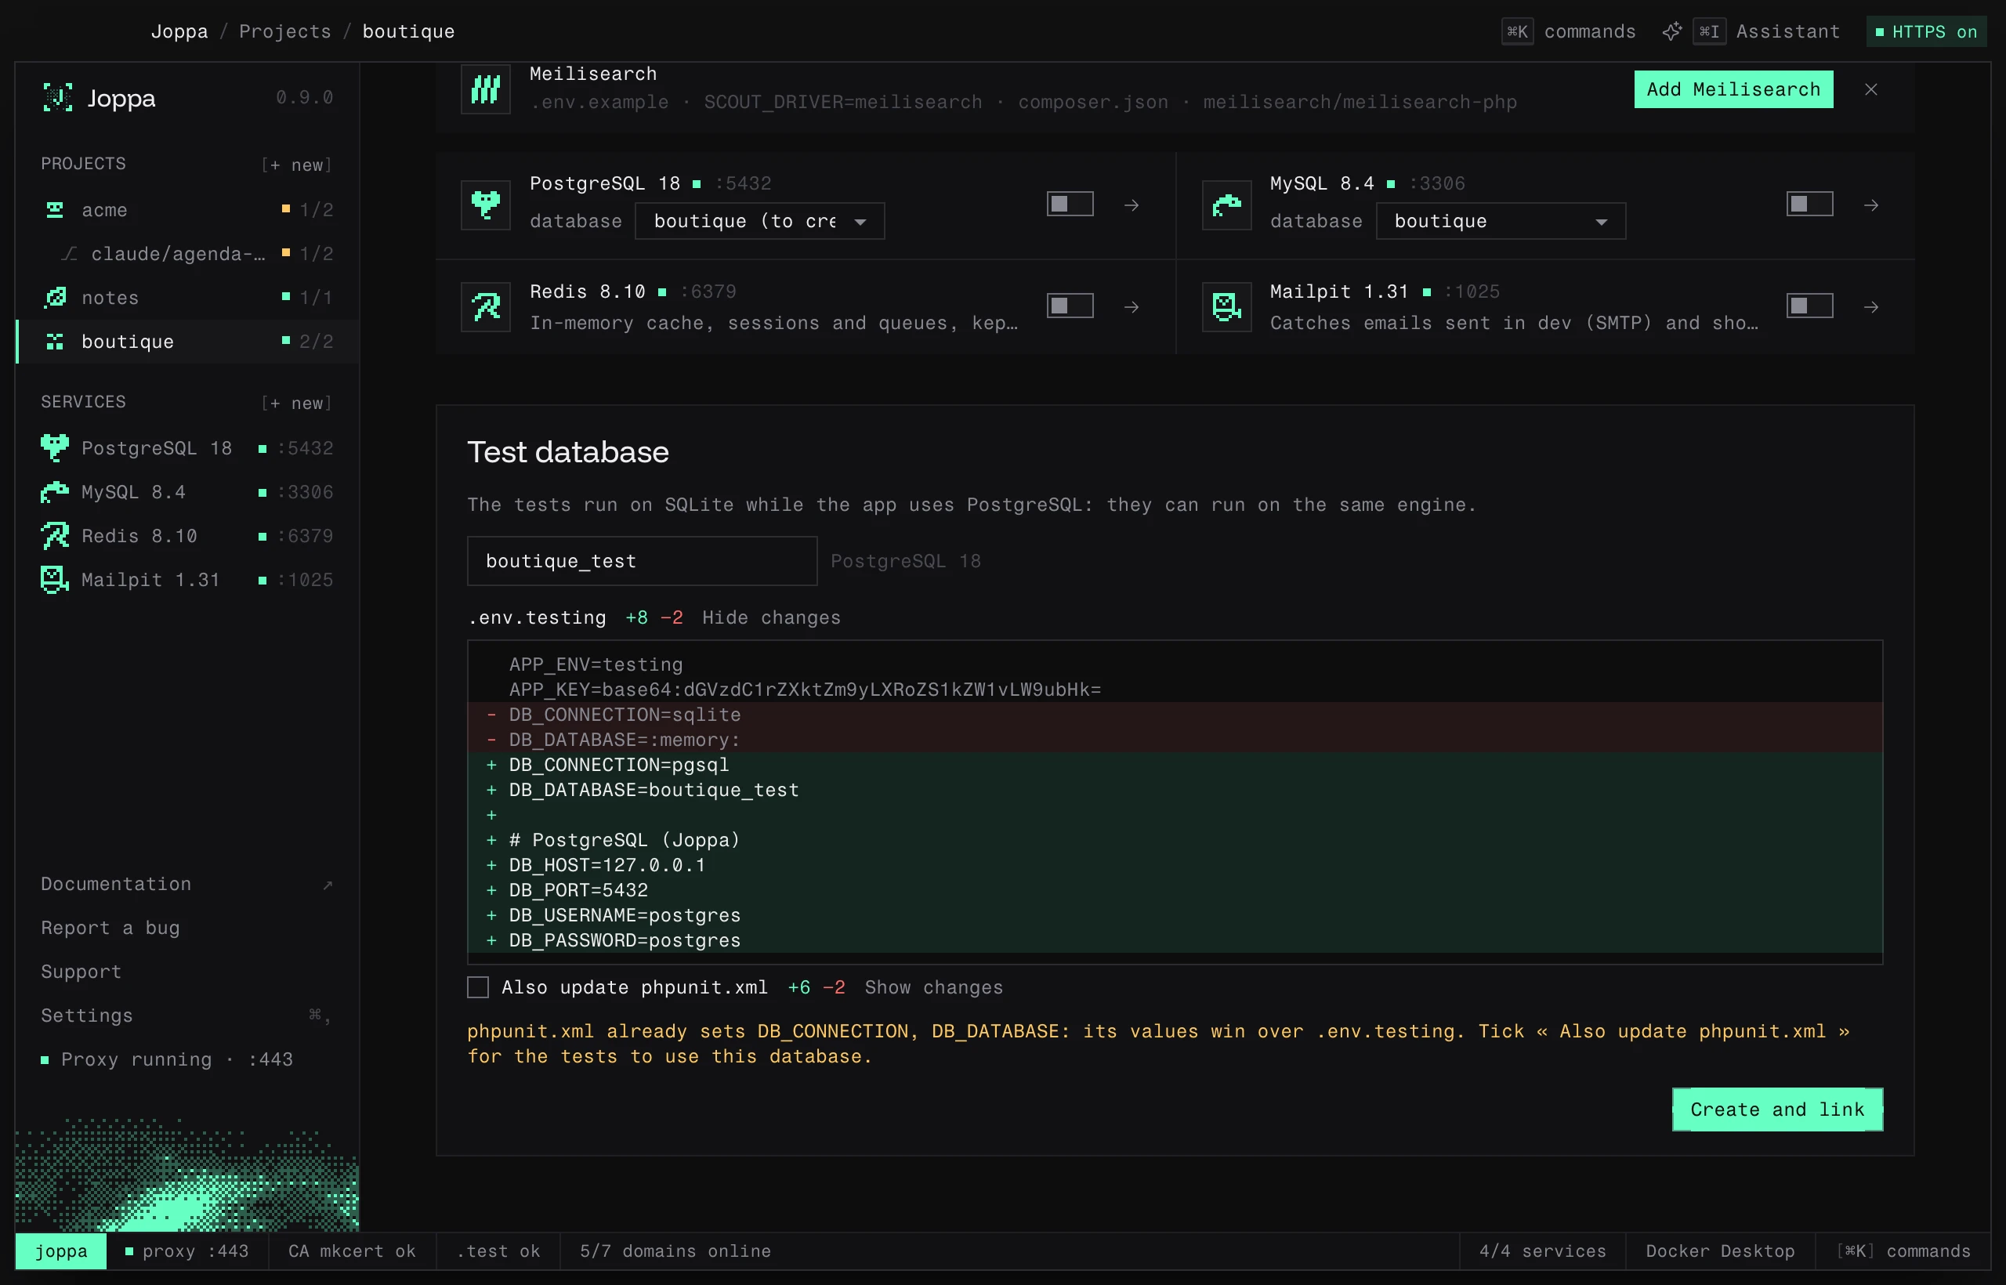
Task: Open Documentation external link
Action: 187,884
